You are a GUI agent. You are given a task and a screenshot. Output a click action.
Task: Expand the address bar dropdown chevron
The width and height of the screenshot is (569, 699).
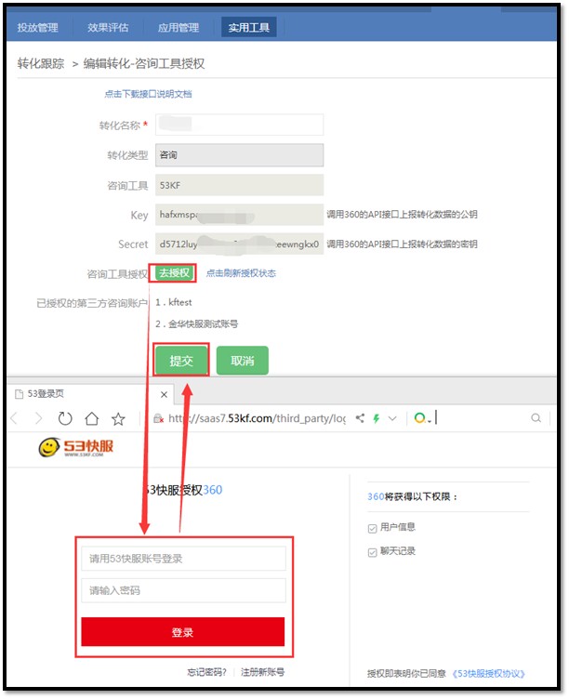(394, 418)
